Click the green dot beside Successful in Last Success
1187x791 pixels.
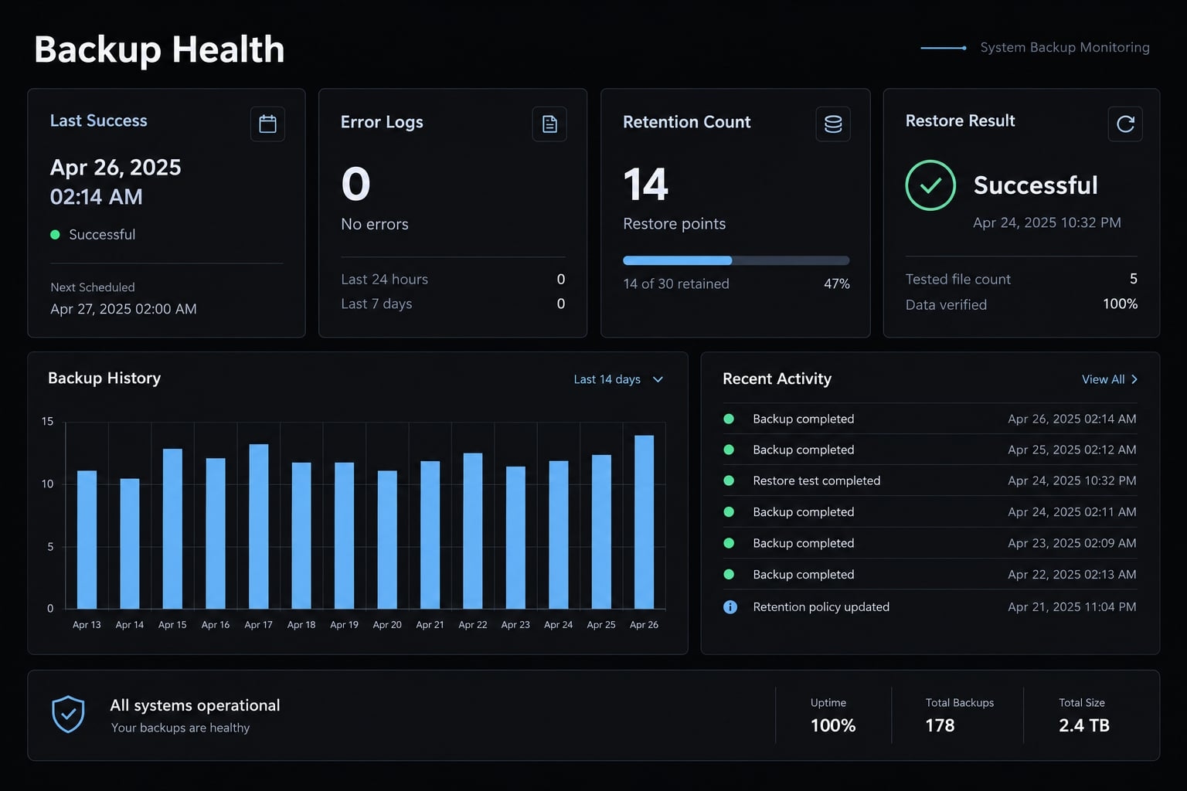[x=55, y=235]
